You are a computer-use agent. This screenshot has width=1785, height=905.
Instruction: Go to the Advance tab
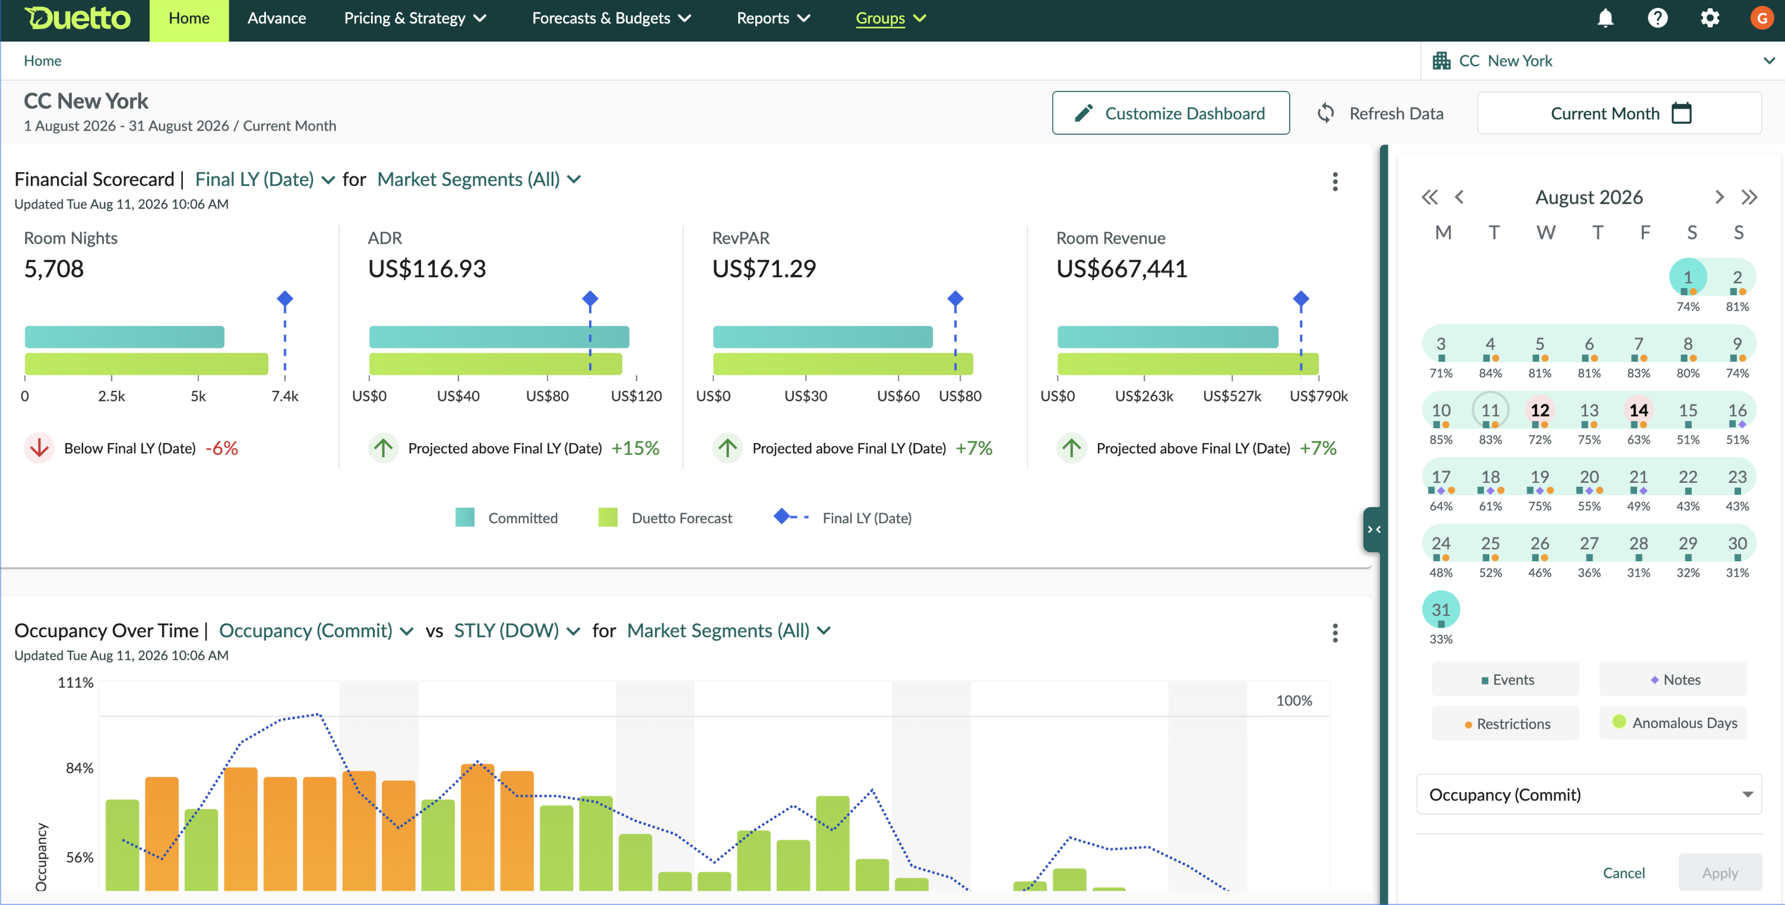pos(277,18)
